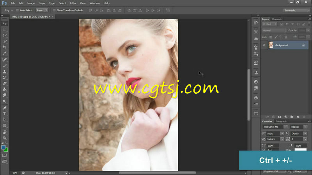
Task: Select the Crop tool
Action: click(5, 47)
